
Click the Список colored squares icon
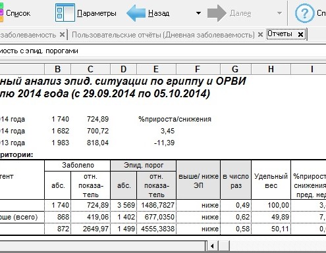(1, 12)
